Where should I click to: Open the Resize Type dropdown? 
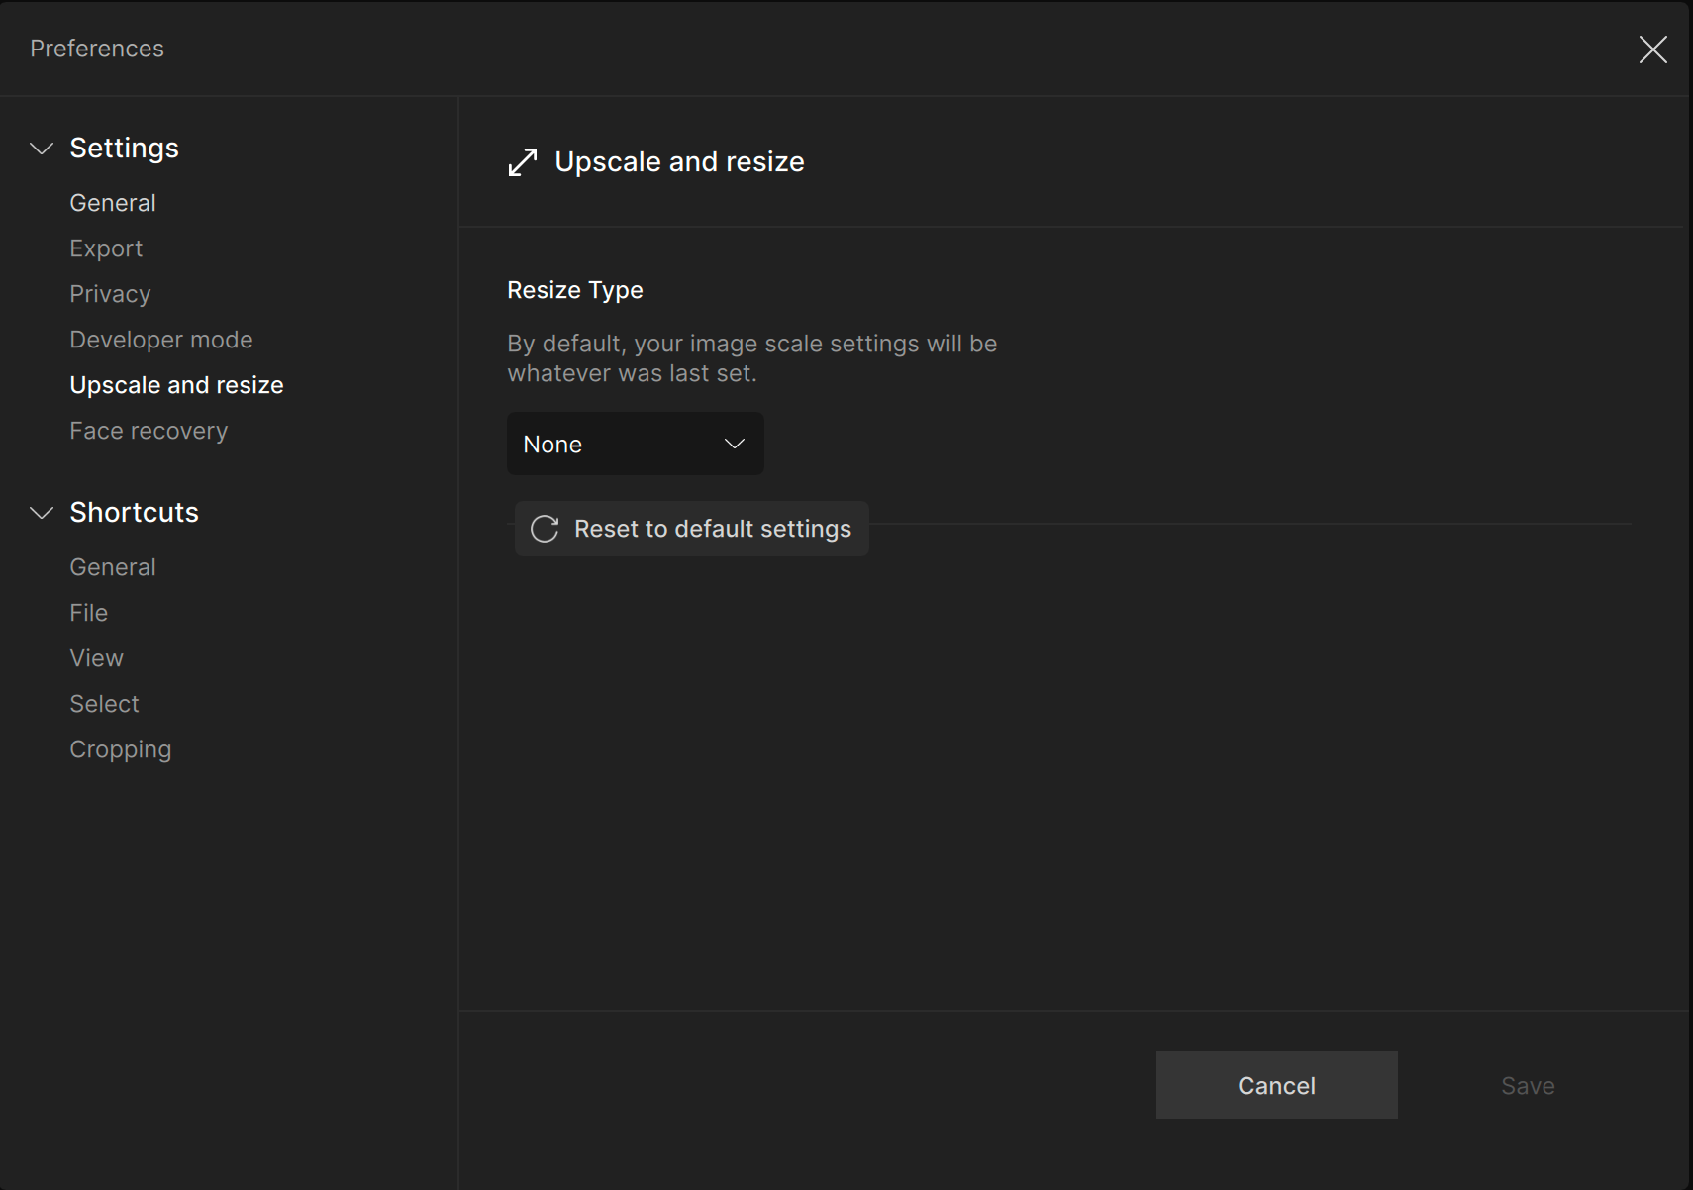coord(636,444)
